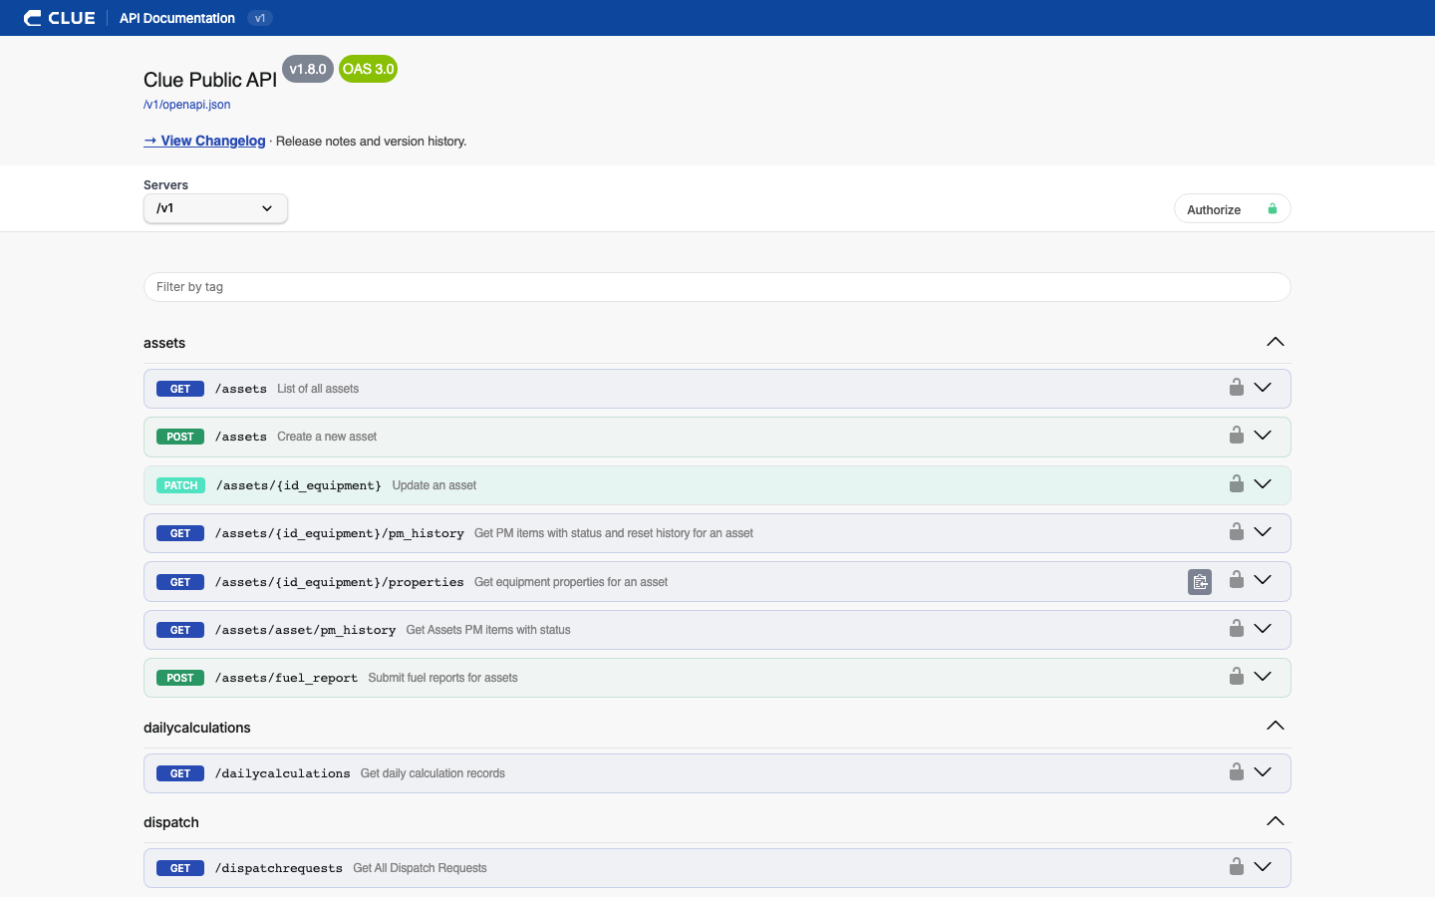The image size is (1435, 897).
Task: Click 'Get daily calculation records' description
Action: coord(432,773)
